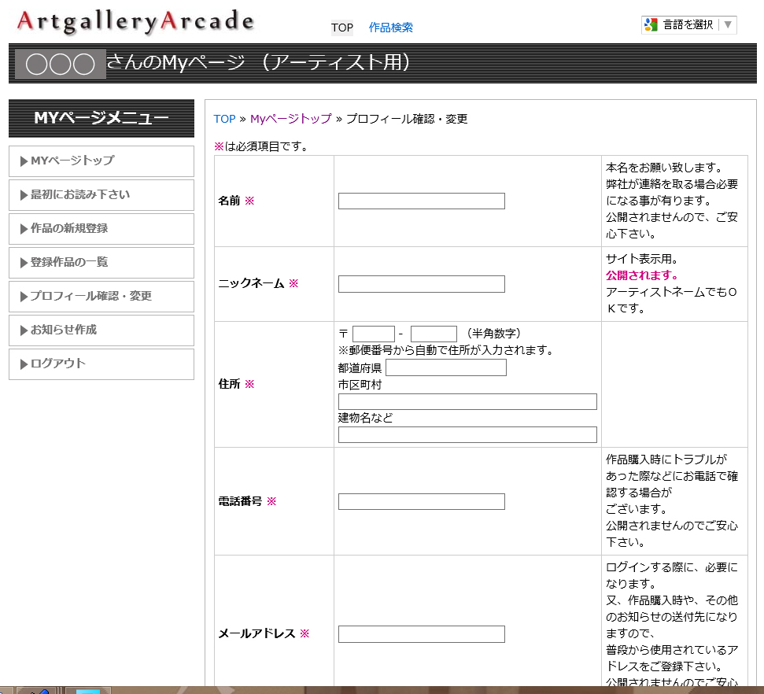Focus the 市区町村 address field
Viewport: 764px width, 694px height.
pos(467,401)
